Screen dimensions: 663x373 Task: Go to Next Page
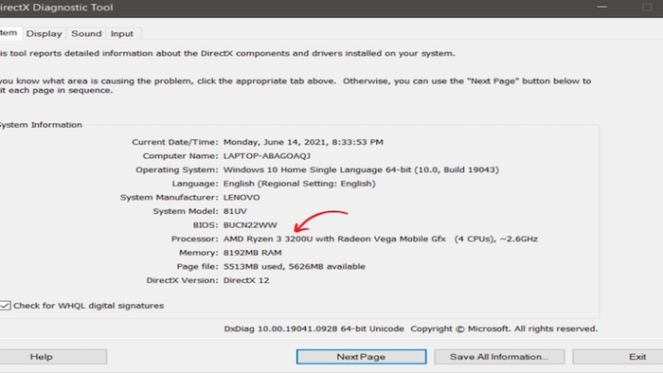point(361,357)
